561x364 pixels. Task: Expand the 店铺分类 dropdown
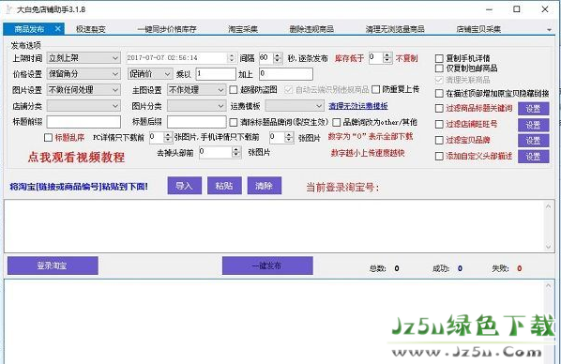[x=83, y=106]
